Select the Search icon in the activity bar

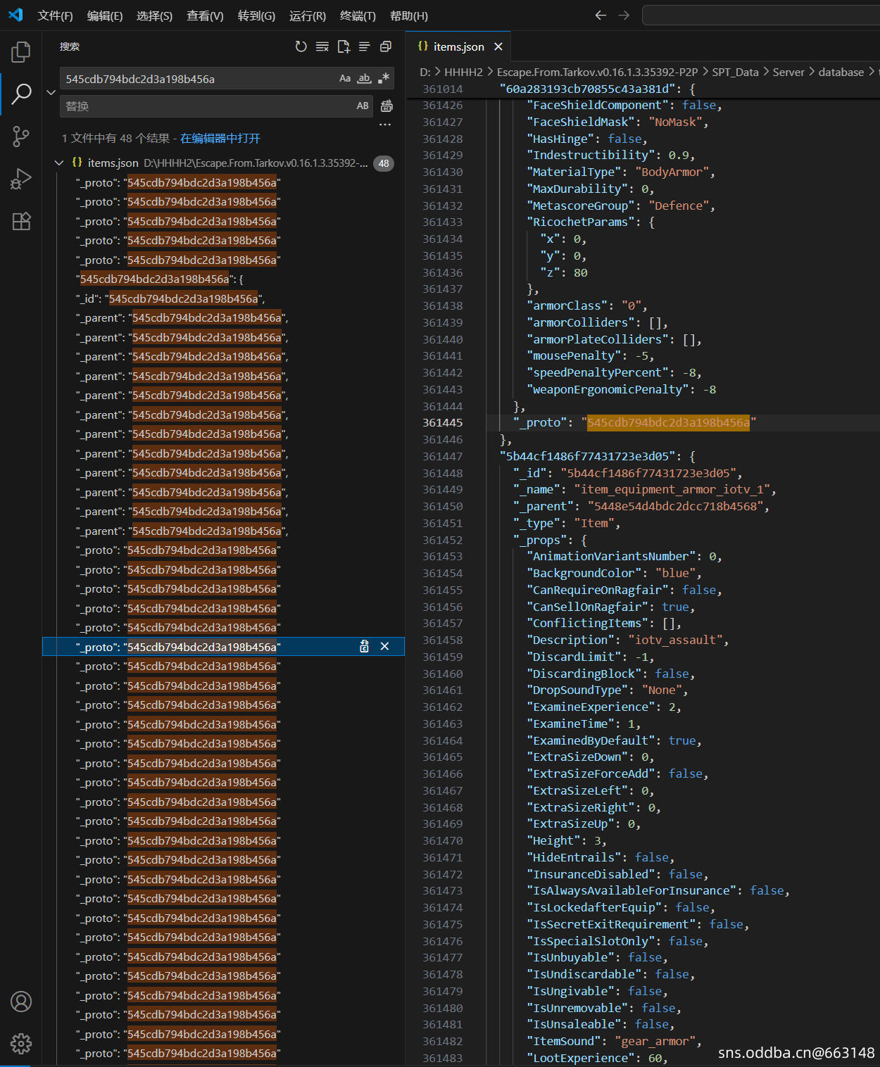coord(21,94)
